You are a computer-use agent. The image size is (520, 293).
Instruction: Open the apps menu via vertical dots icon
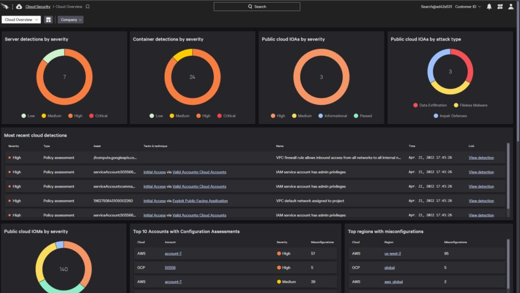13,7
